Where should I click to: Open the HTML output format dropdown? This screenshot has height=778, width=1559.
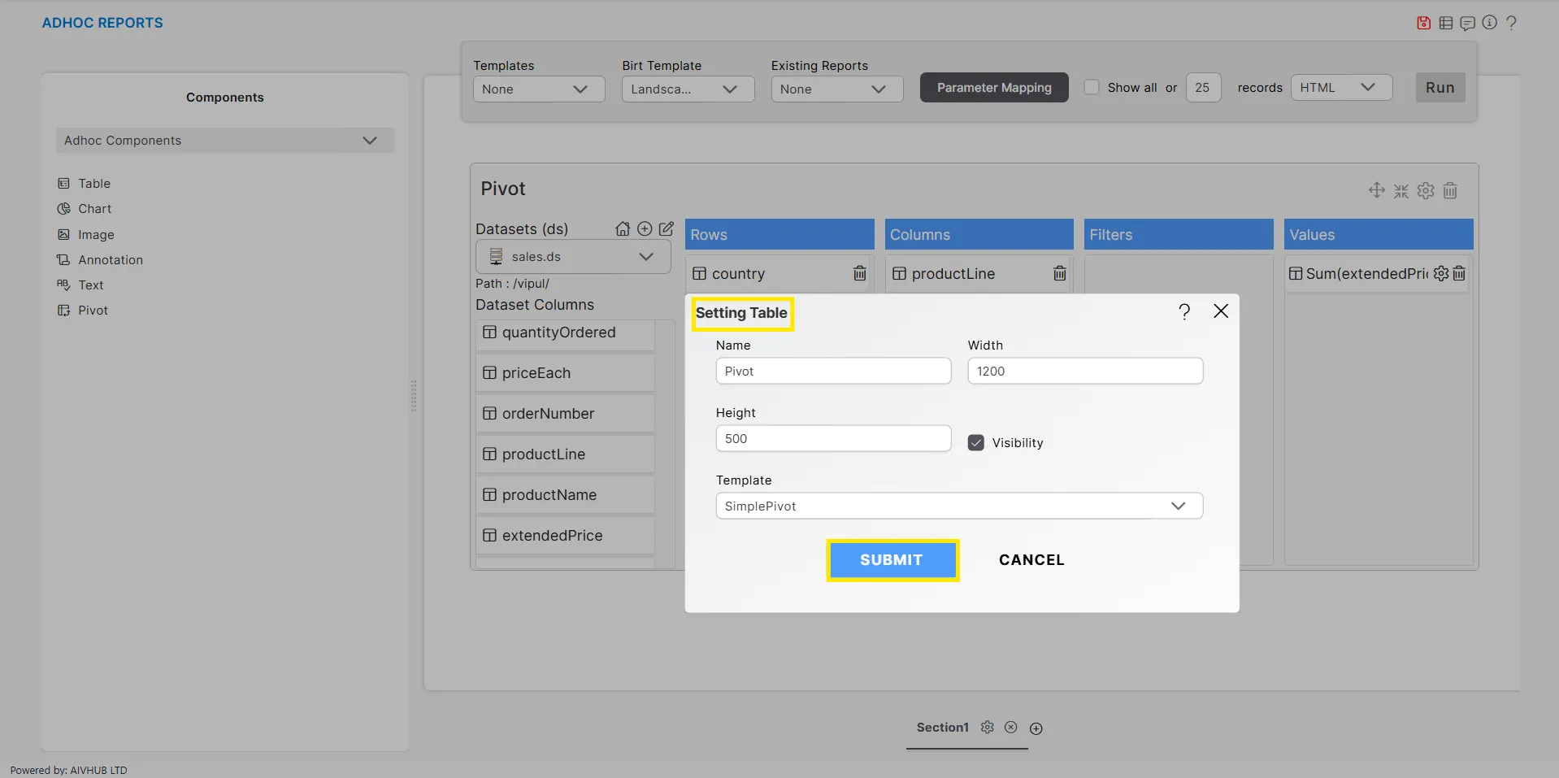coord(1340,88)
